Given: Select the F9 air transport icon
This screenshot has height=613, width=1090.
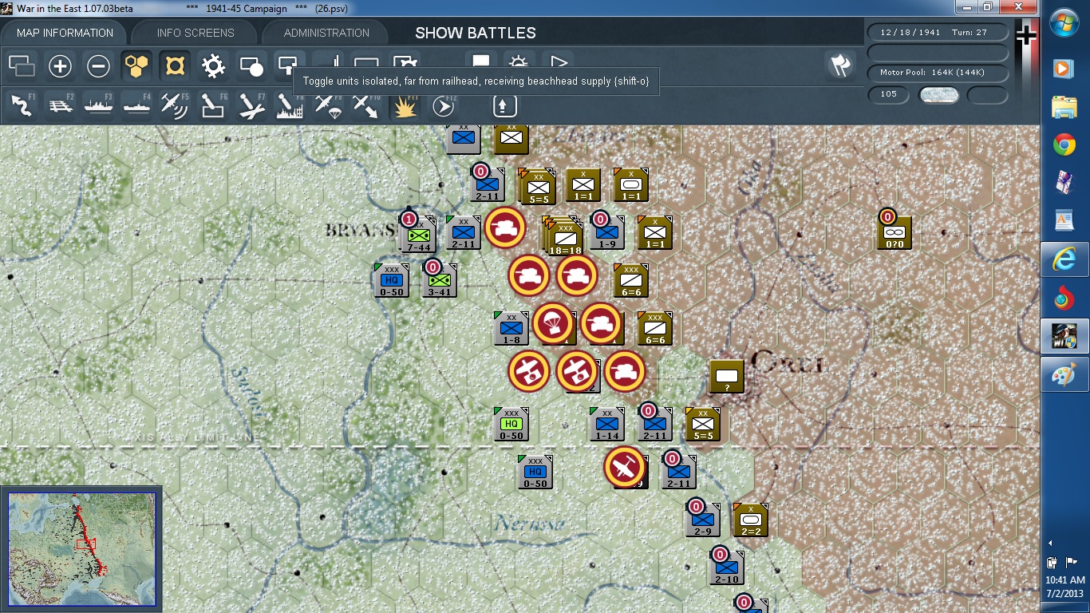Looking at the screenshot, I should (x=328, y=105).
